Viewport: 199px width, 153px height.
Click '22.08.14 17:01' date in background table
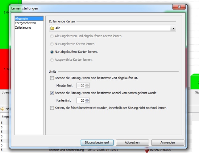[x=107, y=150]
